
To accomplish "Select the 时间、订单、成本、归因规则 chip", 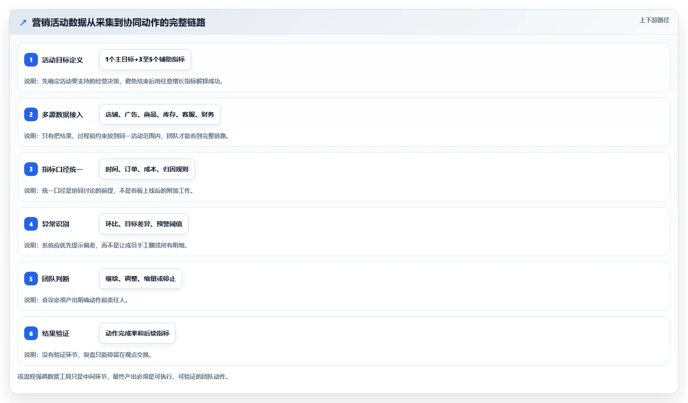I will (147, 169).
